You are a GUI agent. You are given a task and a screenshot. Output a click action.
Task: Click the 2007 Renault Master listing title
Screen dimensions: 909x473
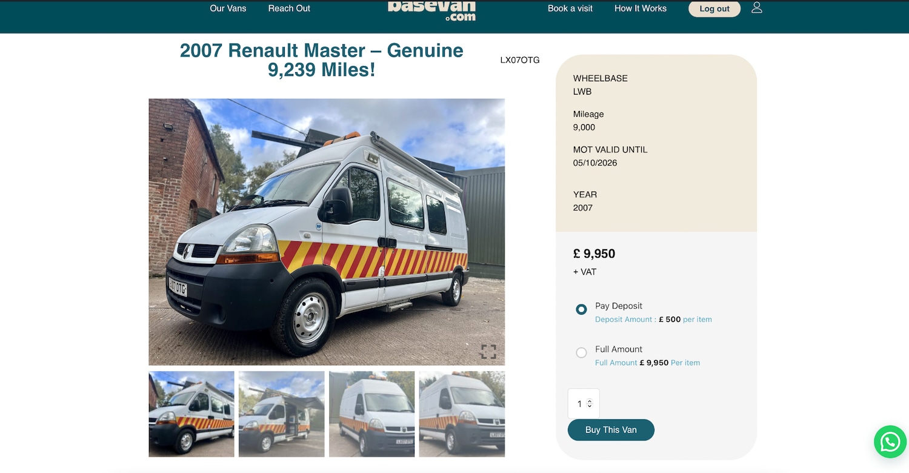322,60
